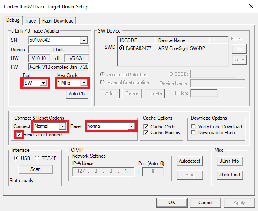Select the Debug tab

pyautogui.click(x=13, y=20)
